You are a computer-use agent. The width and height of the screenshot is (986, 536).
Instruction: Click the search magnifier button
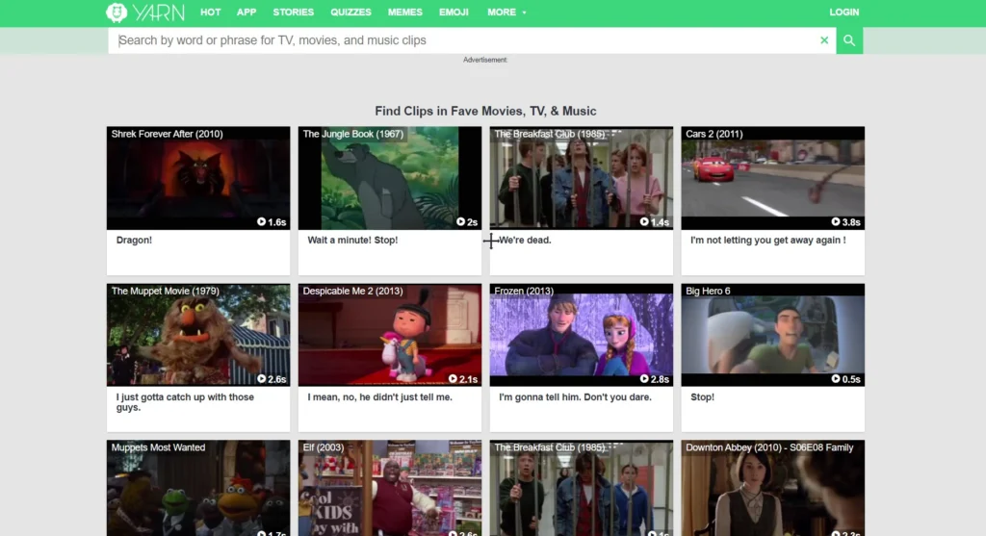click(849, 40)
